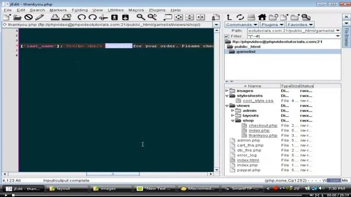Open the Commands dropdown
Viewport: 351px width, 197px height.
coord(242,25)
